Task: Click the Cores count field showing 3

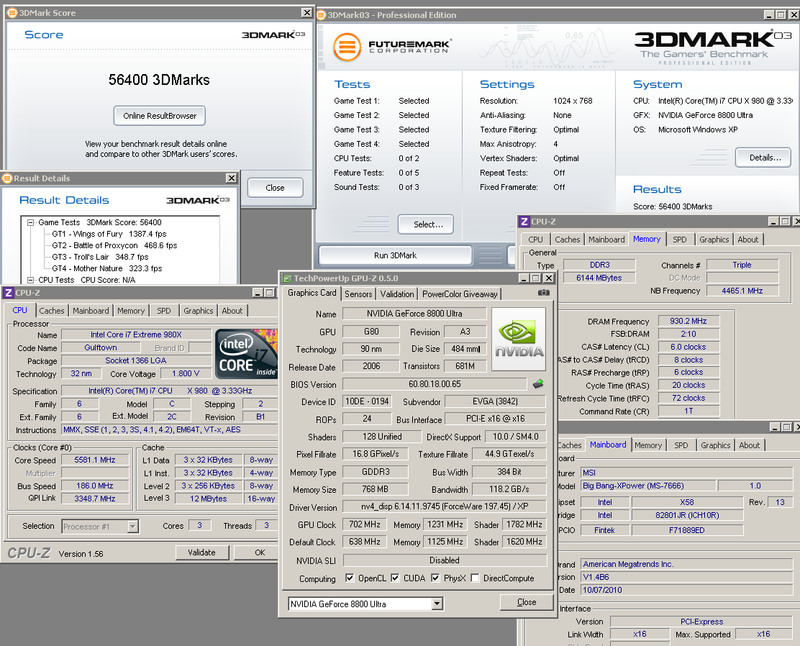Action: pyautogui.click(x=199, y=526)
